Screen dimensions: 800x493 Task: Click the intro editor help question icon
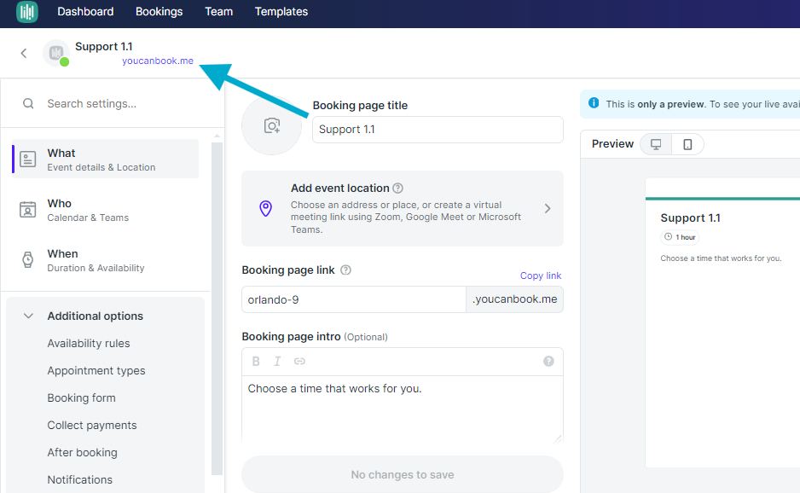pos(548,362)
